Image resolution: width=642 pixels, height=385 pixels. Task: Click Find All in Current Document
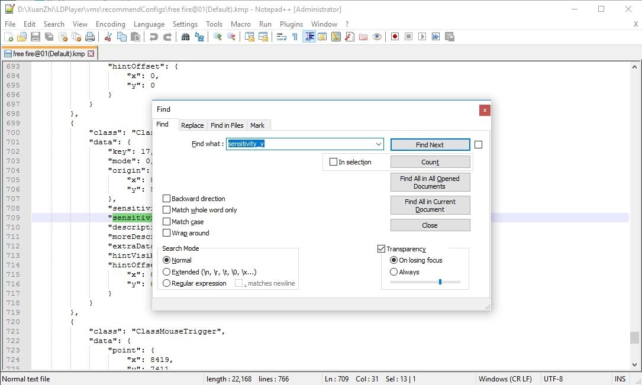(430, 205)
